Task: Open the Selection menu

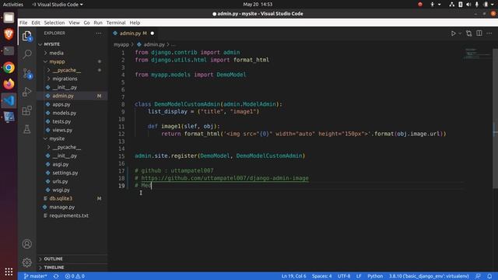Action: coord(54,23)
